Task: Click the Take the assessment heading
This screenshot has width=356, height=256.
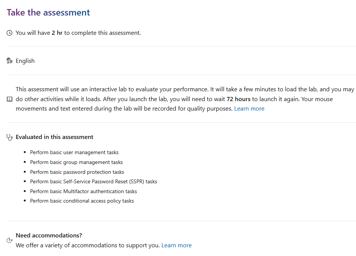Action: 48,12
